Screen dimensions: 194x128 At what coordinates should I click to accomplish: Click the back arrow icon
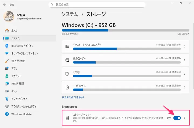(4, 5)
